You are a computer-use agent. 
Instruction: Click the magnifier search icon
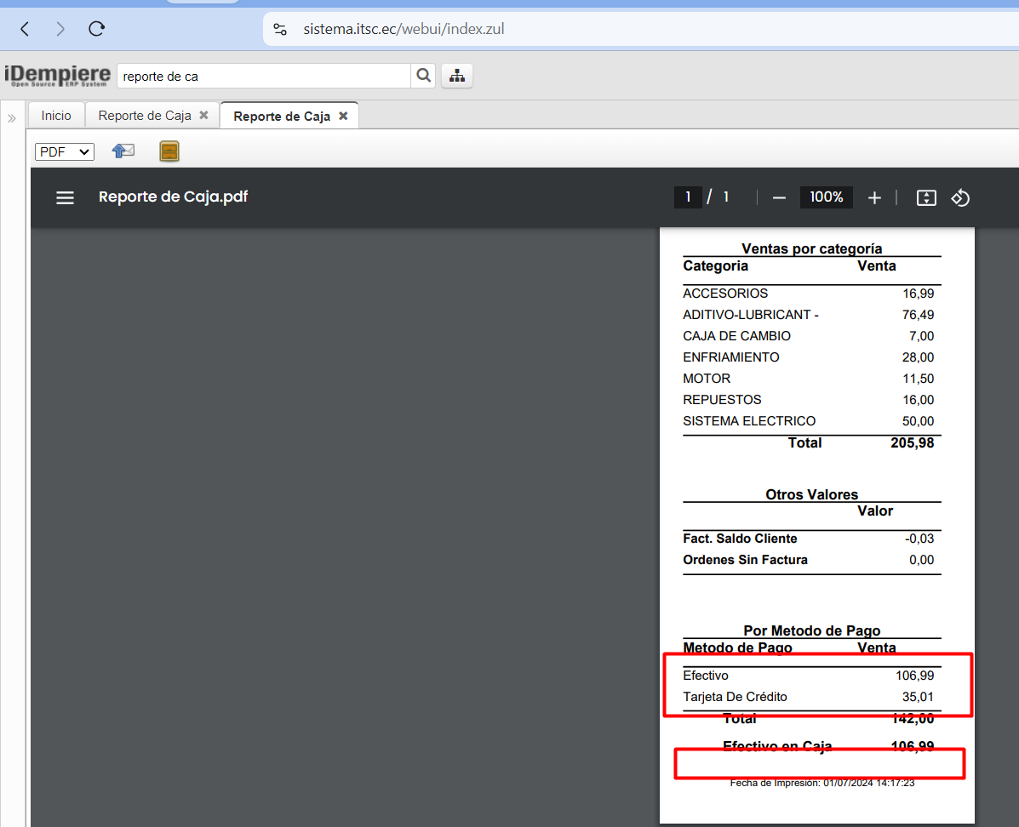point(423,76)
